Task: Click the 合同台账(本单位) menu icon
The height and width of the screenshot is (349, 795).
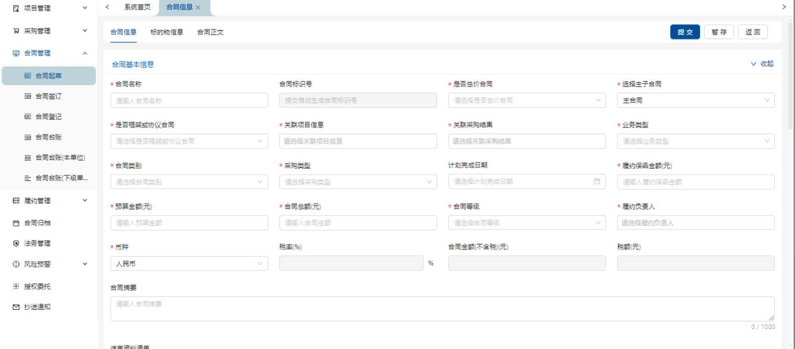Action: click(28, 158)
